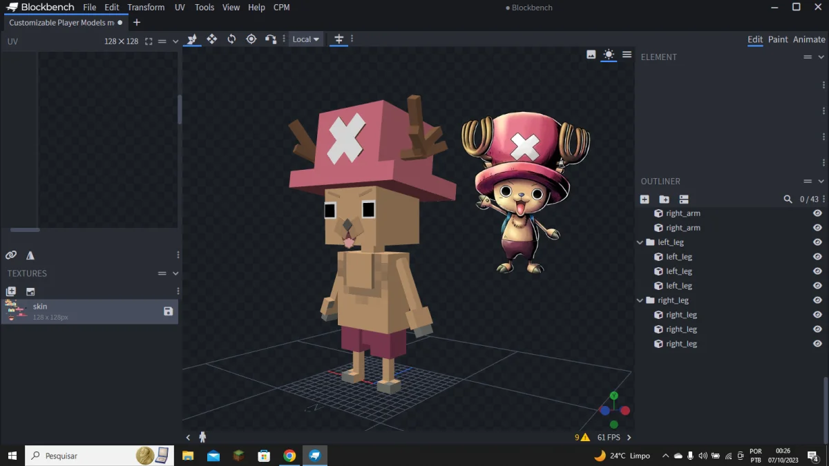Switch to Edit mode

tap(755, 39)
